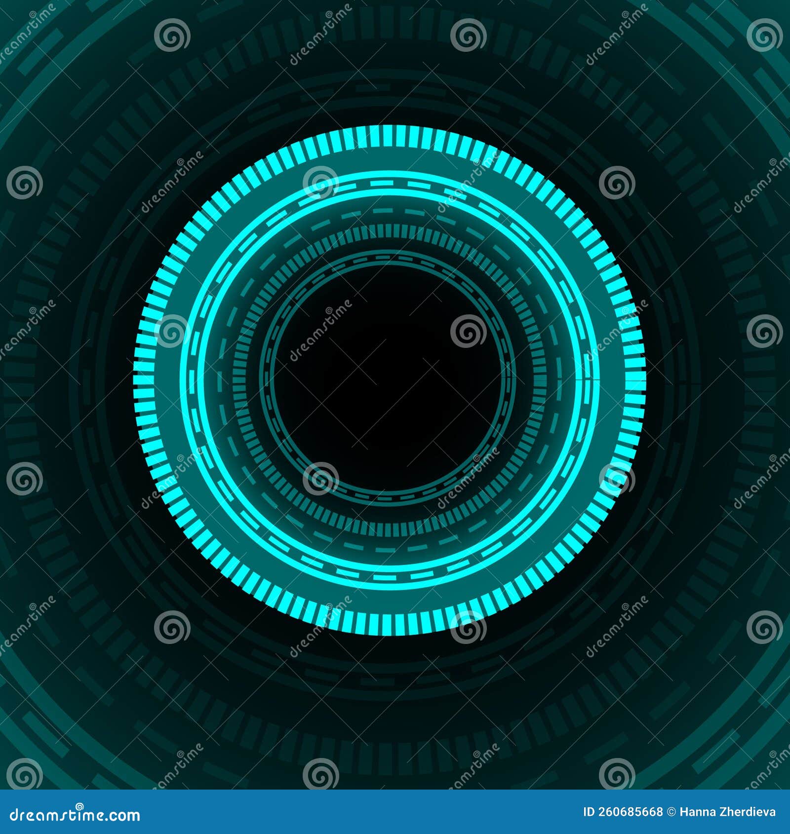Click the copyright symbol beside the author name
Viewport: 790px width, 834px height.
tap(671, 813)
